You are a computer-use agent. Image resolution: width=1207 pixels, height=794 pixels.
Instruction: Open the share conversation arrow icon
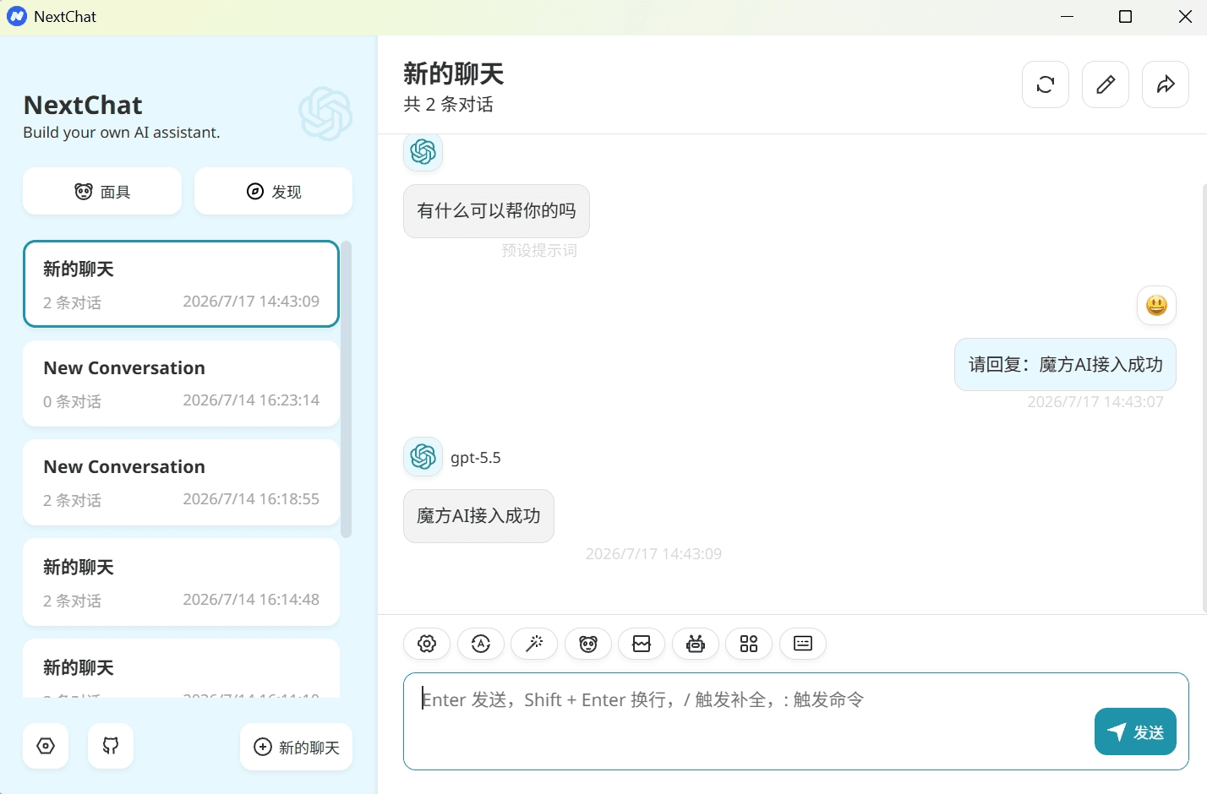1166,84
